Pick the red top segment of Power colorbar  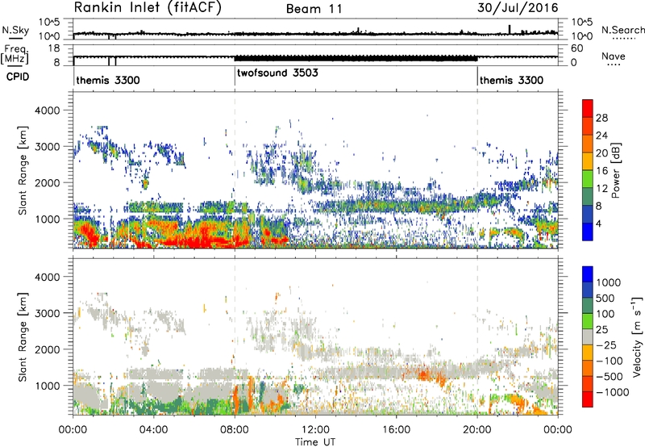tap(588, 108)
